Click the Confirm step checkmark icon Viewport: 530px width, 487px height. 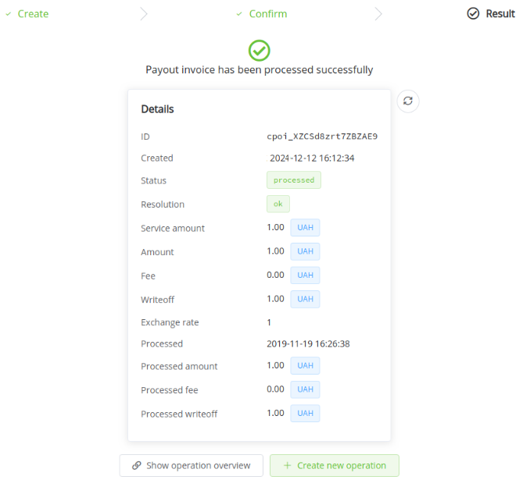[x=239, y=13]
